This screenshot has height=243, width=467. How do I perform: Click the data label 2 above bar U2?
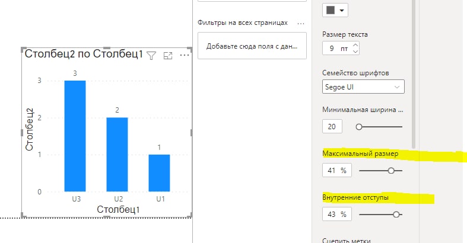point(117,110)
